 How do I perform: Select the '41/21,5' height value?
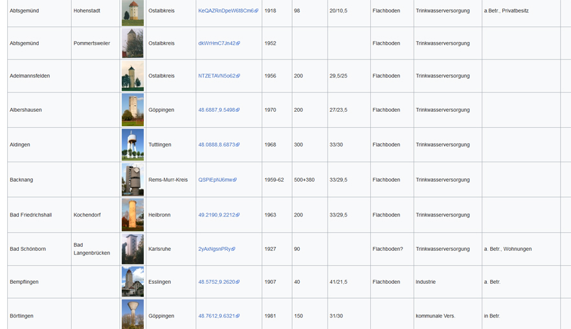(x=339, y=282)
